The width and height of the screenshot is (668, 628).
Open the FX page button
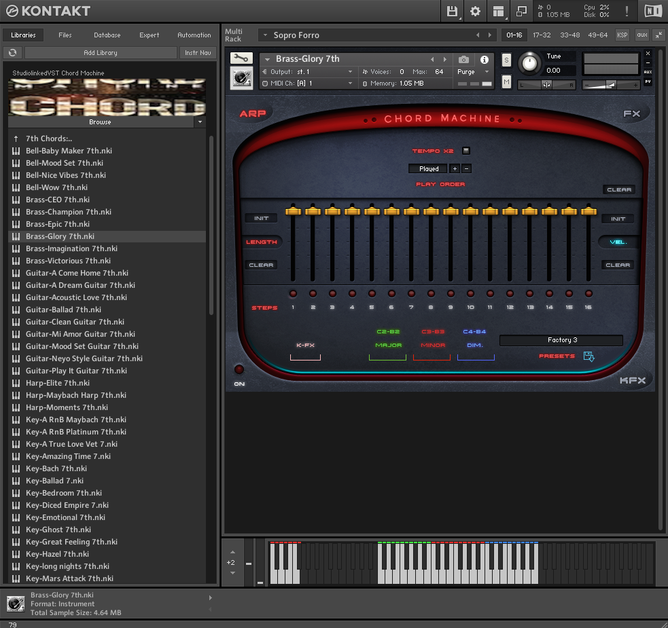[632, 113]
